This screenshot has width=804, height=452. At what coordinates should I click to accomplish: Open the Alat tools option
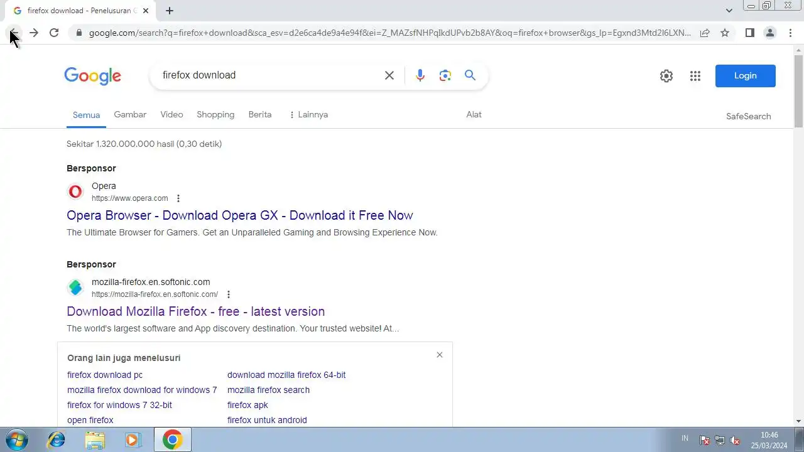pos(474,114)
